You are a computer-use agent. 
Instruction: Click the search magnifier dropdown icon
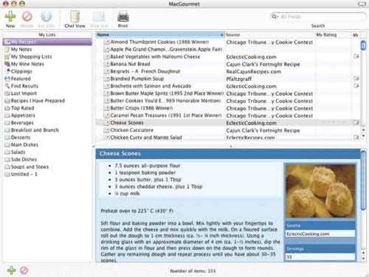coord(275,16)
